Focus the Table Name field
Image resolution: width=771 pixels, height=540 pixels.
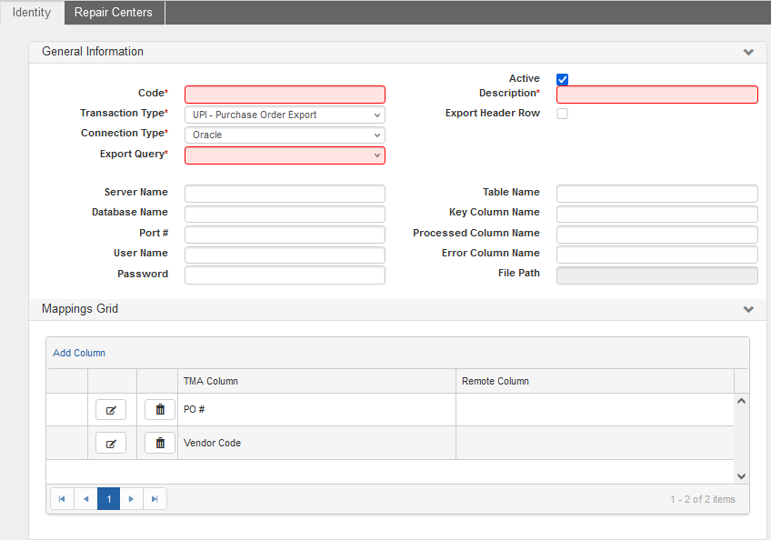tap(657, 194)
